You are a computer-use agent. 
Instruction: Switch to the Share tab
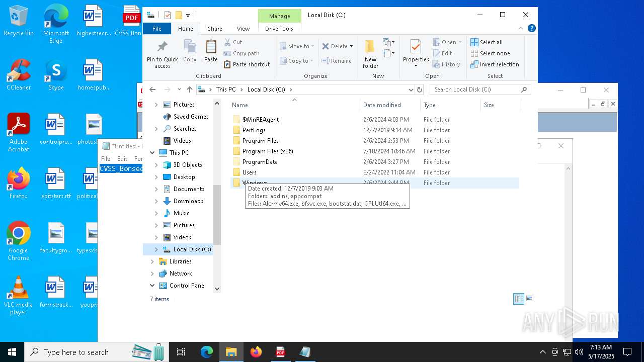coord(215,29)
